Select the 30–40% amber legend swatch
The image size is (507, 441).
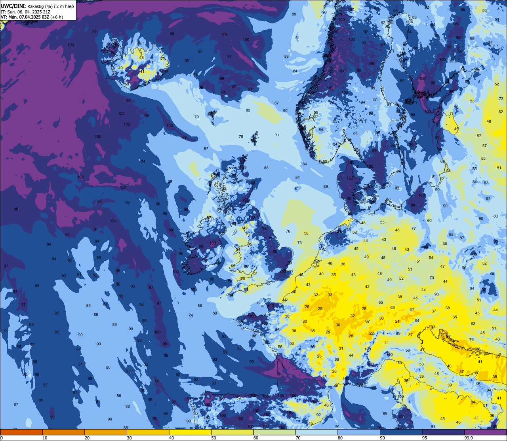tap(148, 432)
